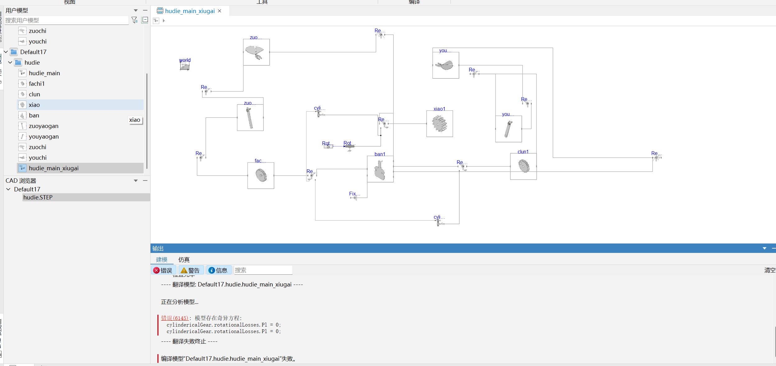Collapse the Default17 folder in user models

point(6,52)
